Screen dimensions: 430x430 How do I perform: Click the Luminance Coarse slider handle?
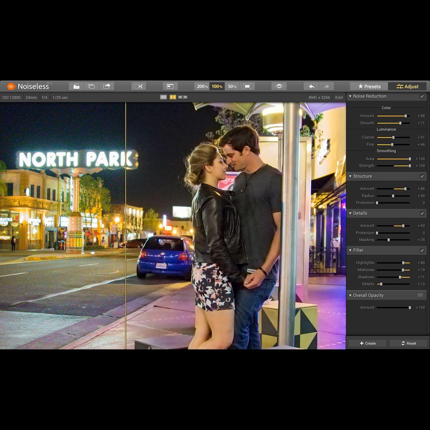coord(393,138)
